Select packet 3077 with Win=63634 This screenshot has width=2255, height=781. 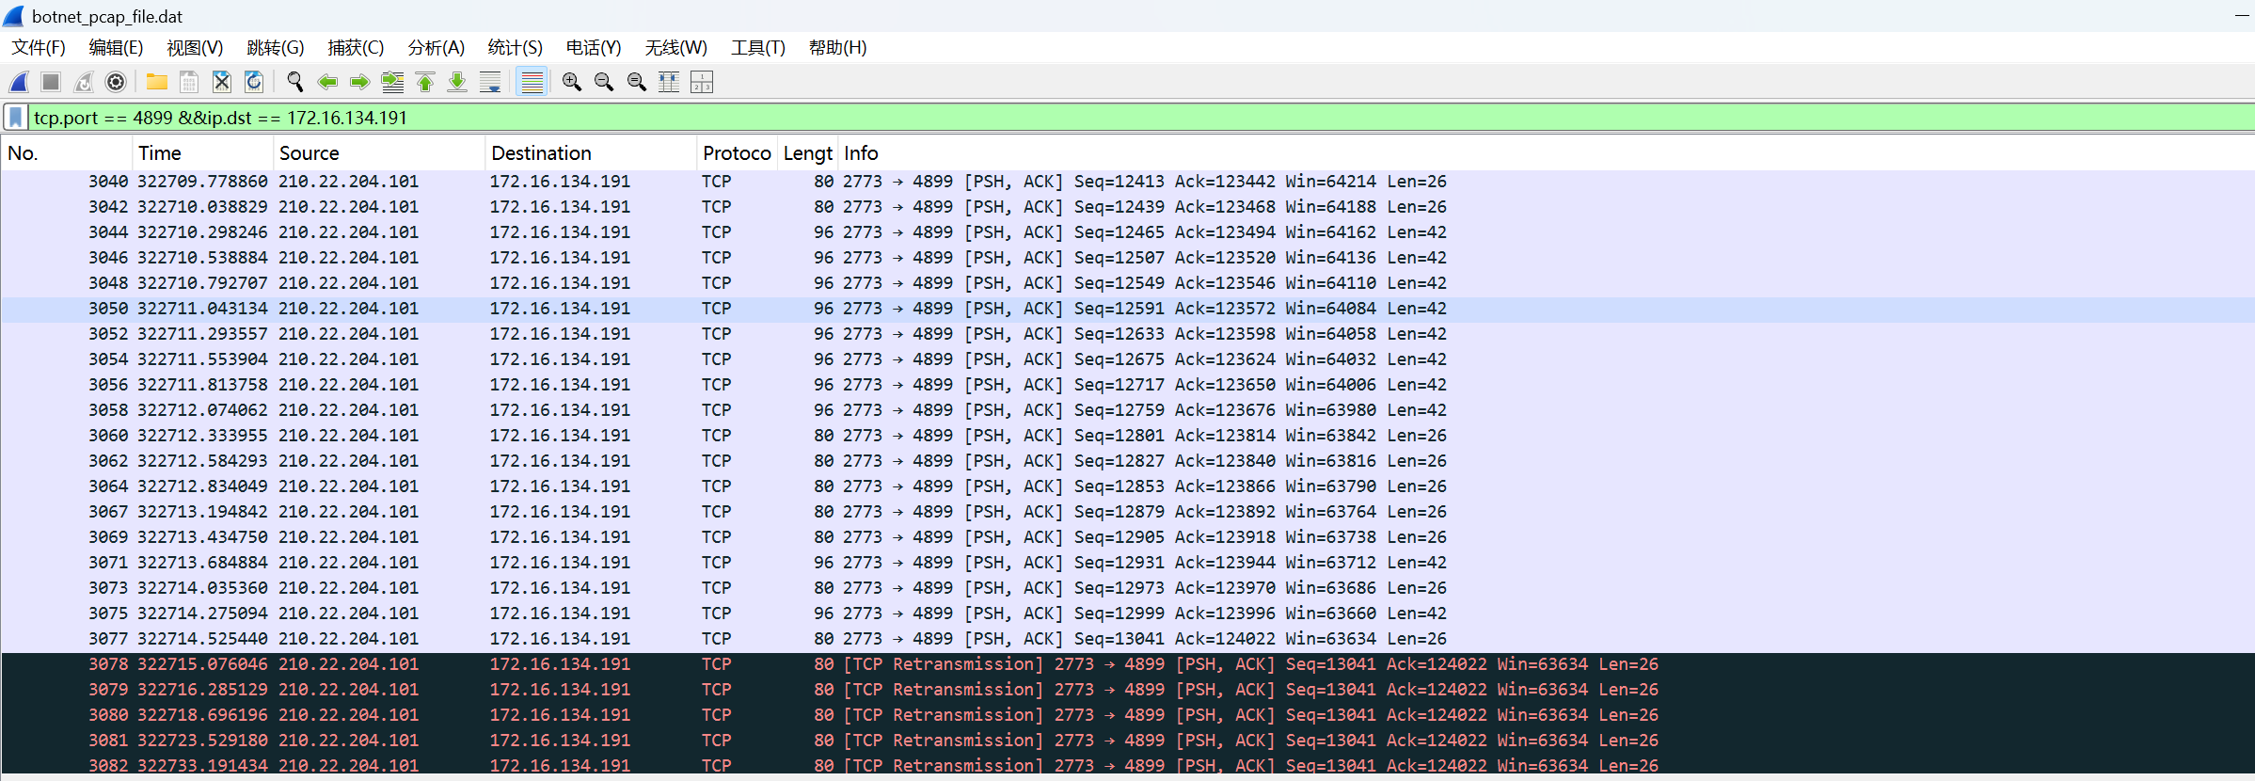click(x=1128, y=639)
